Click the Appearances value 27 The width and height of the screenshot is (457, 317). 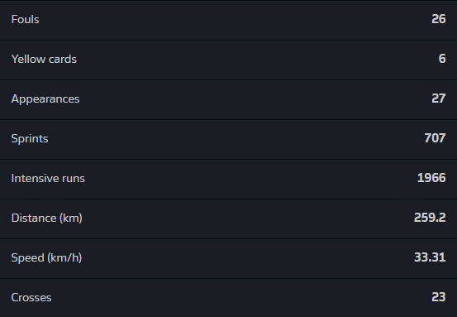click(x=439, y=98)
